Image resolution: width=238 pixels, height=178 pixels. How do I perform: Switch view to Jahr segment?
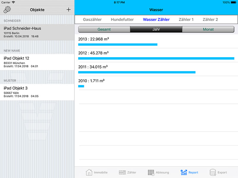156,29
